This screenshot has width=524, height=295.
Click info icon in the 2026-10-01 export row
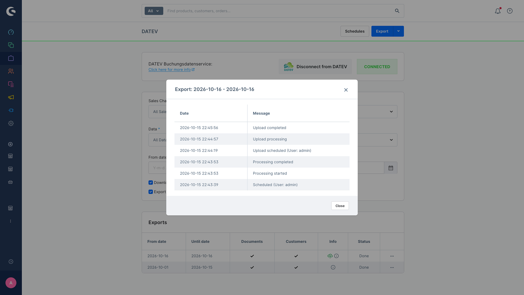coord(333,267)
